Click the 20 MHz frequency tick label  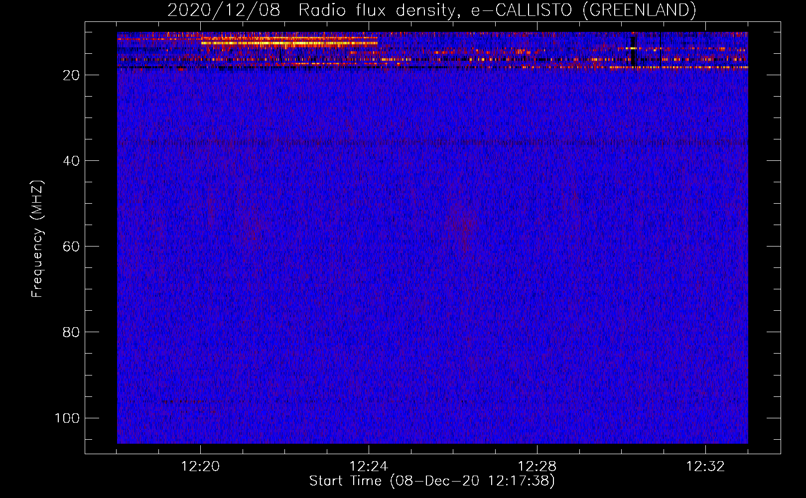pyautogui.click(x=71, y=75)
